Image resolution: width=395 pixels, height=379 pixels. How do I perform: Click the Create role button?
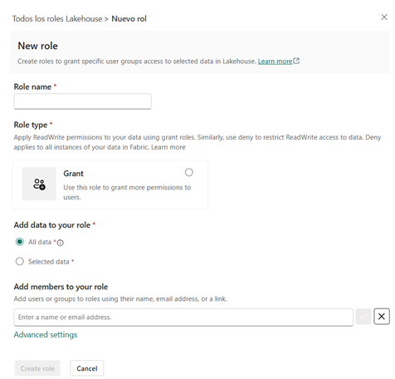point(37,368)
